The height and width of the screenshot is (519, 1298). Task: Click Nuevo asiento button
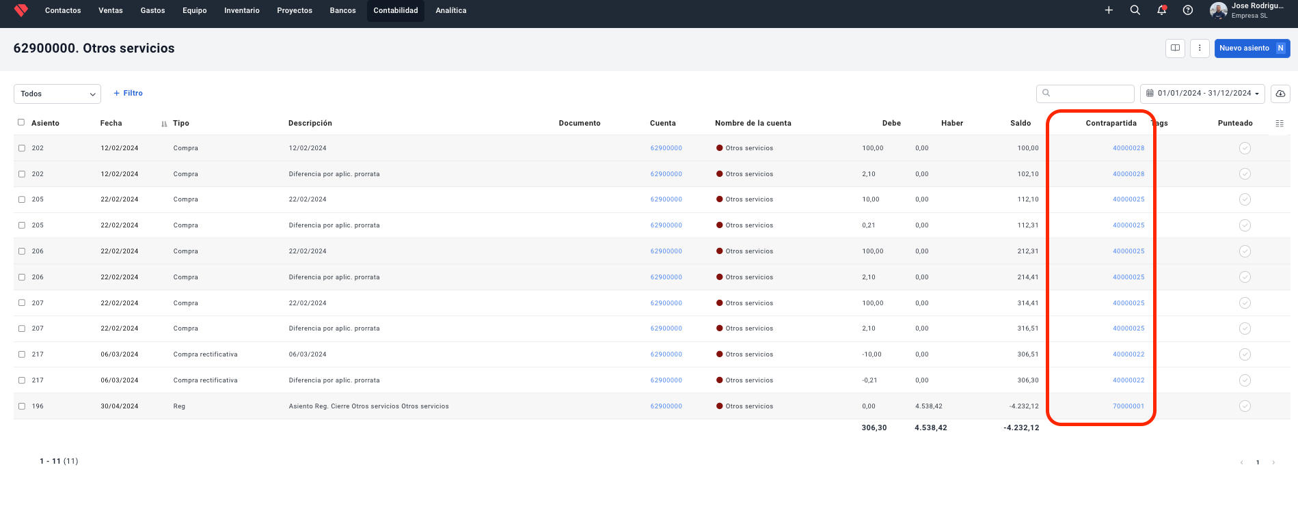[x=1252, y=48]
